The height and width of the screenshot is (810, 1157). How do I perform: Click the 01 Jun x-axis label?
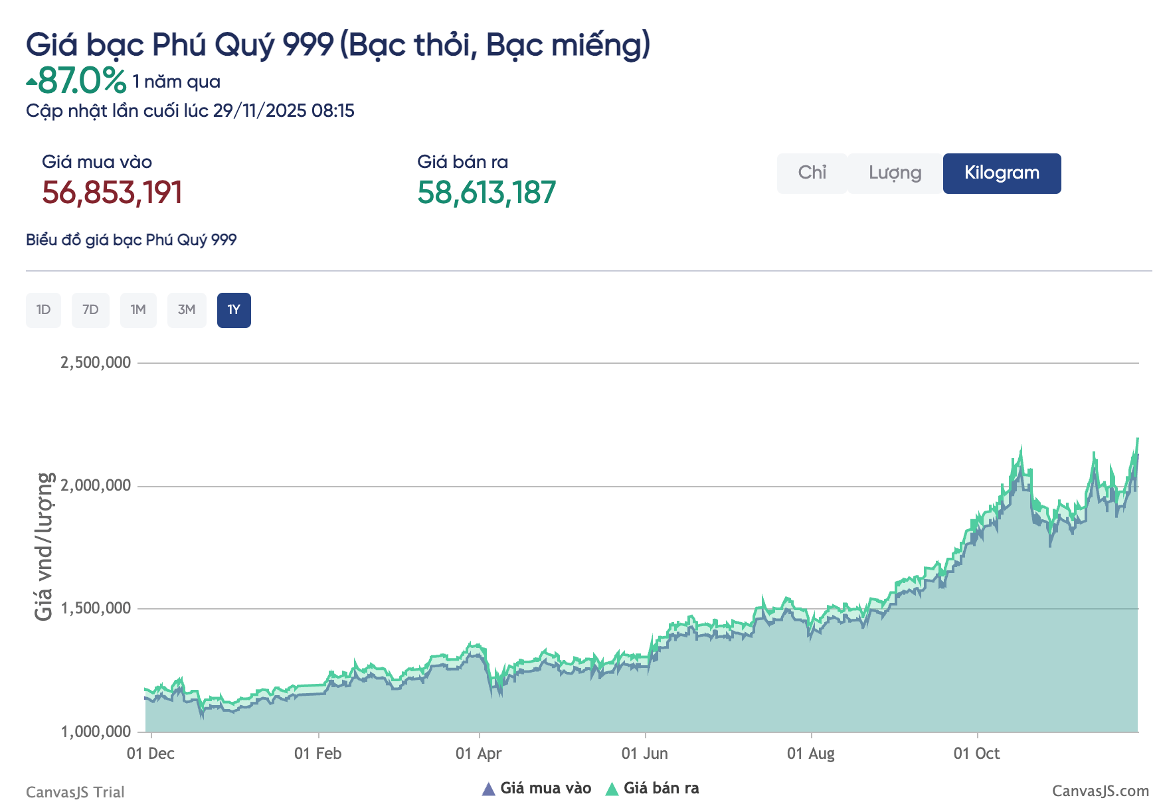point(644,754)
